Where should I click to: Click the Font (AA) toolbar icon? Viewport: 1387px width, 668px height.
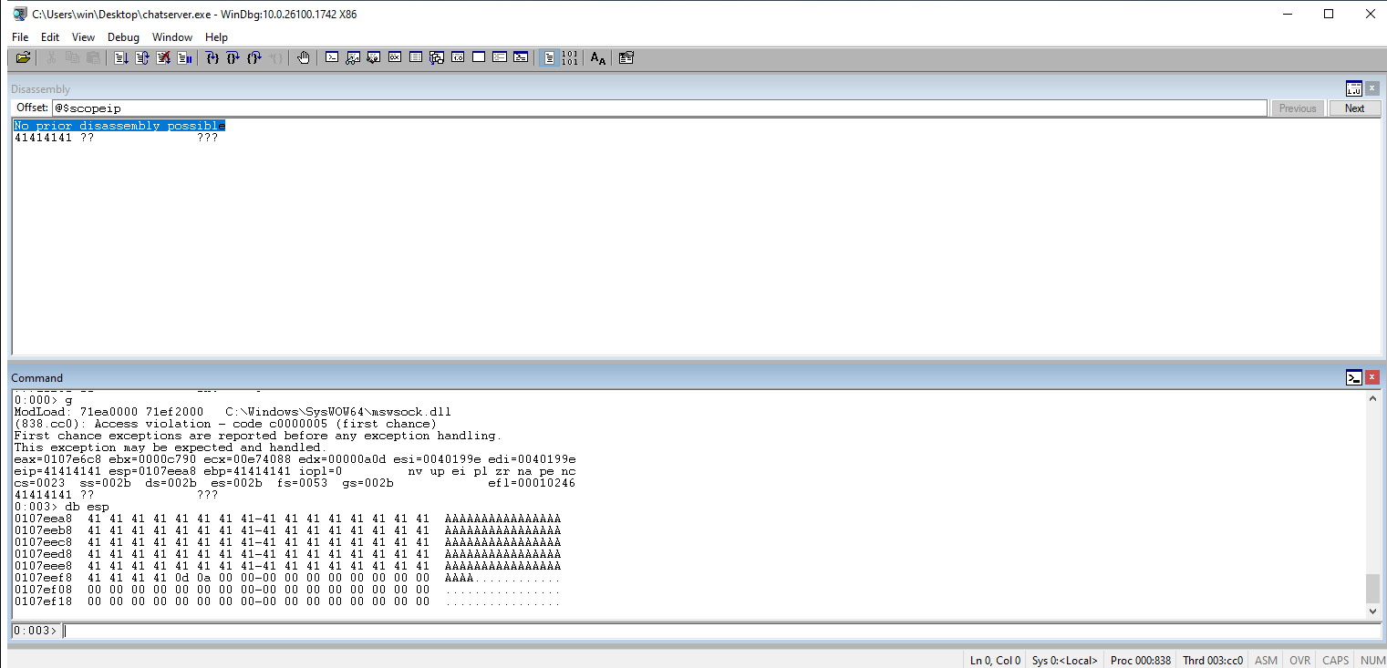pos(597,57)
